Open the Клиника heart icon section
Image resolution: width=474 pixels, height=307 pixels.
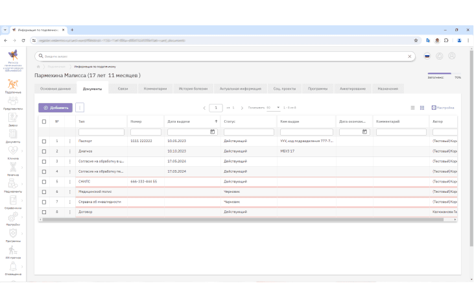tap(13, 153)
